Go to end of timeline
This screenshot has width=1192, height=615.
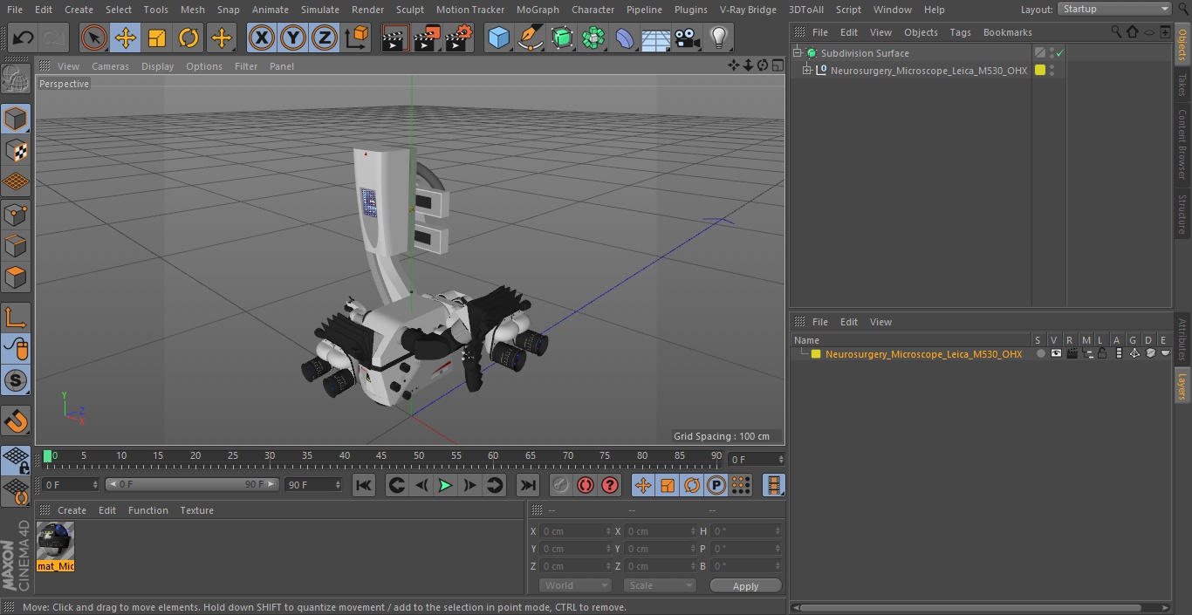pyautogui.click(x=528, y=485)
